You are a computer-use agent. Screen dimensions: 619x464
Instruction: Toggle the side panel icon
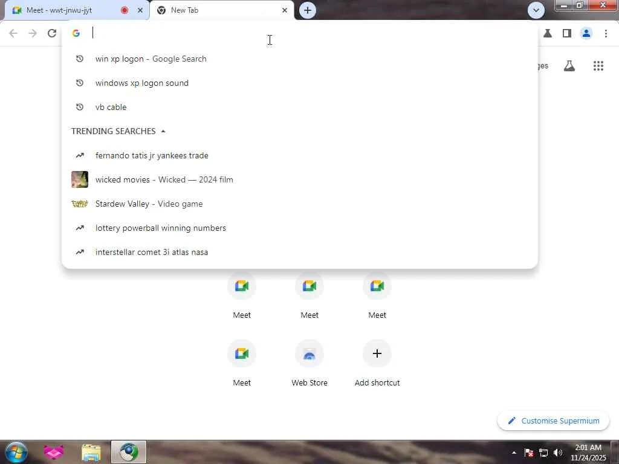(567, 33)
